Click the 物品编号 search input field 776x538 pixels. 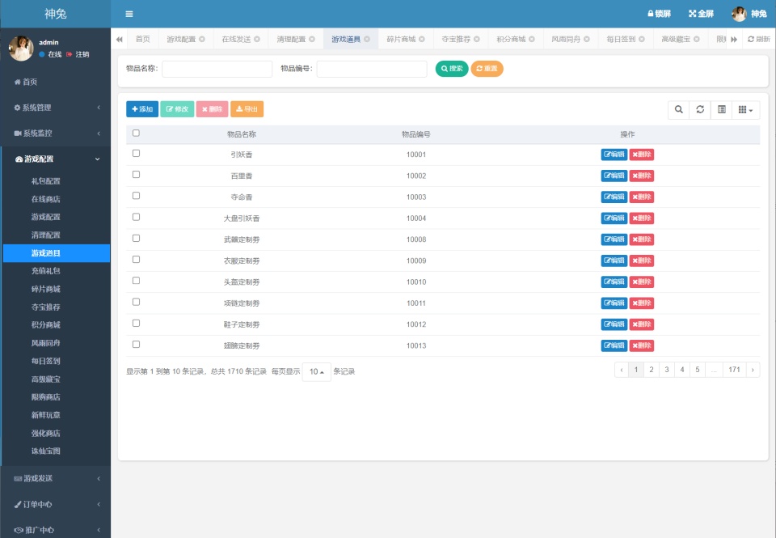coord(372,69)
